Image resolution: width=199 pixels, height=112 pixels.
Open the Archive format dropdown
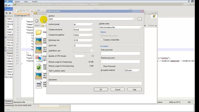point(92,24)
